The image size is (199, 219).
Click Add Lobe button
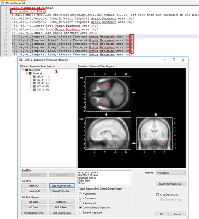click(x=34, y=202)
